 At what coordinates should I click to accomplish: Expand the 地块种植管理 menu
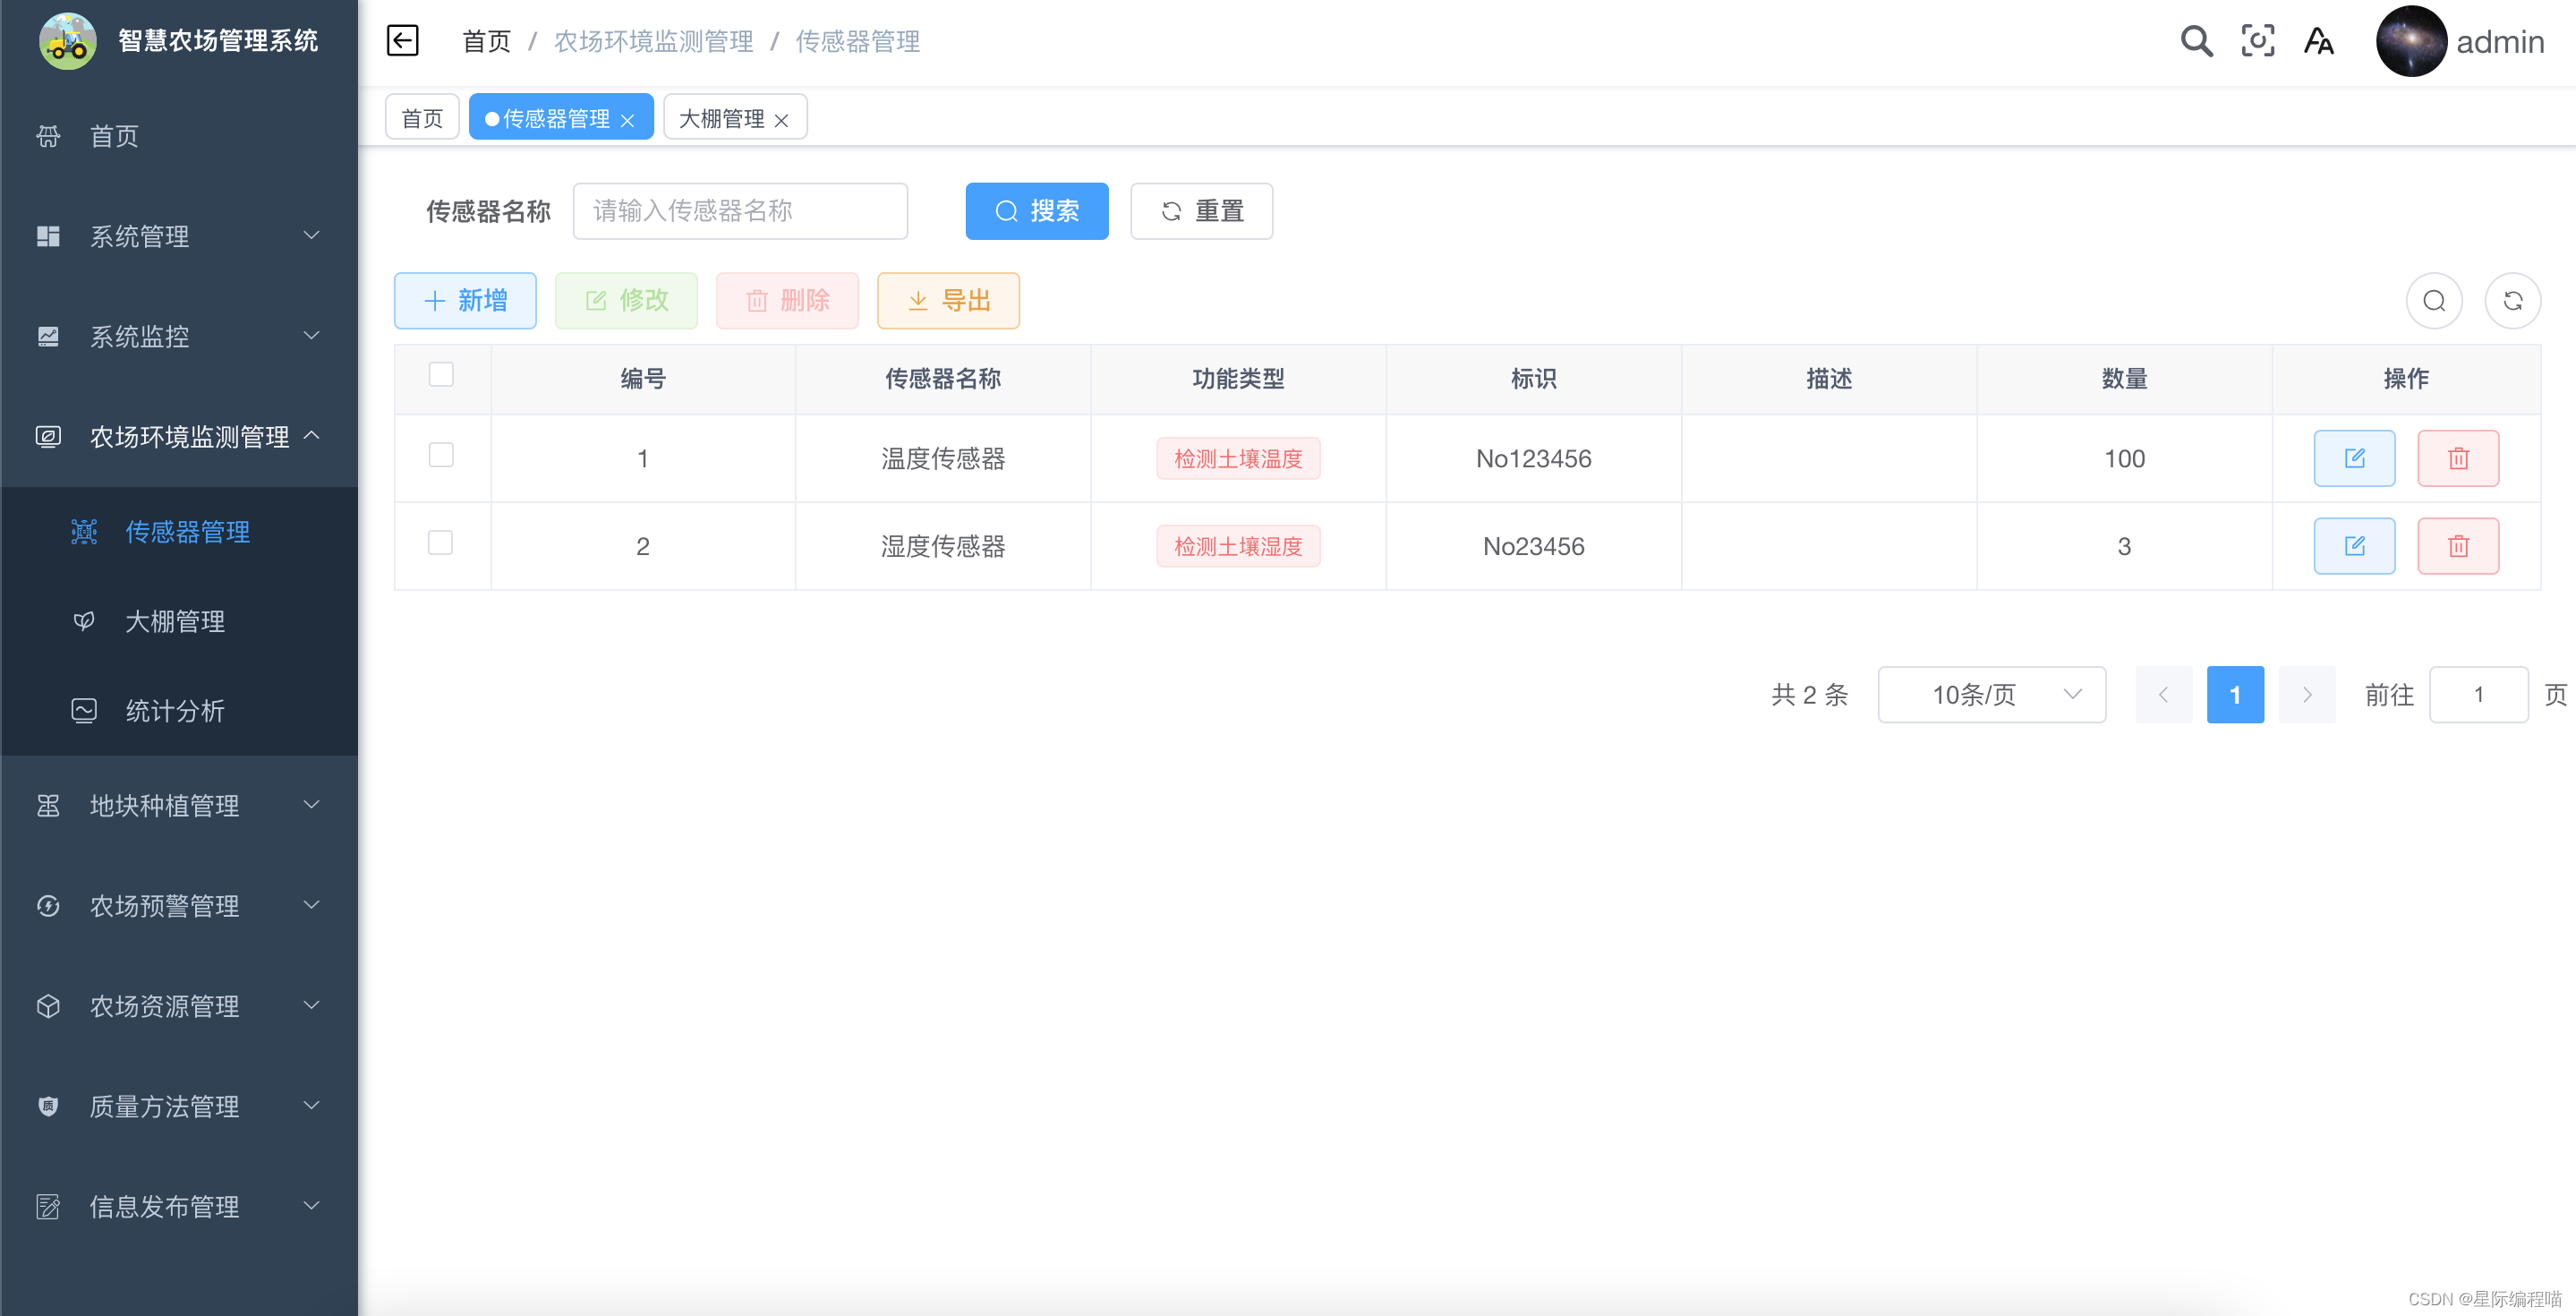(180, 806)
